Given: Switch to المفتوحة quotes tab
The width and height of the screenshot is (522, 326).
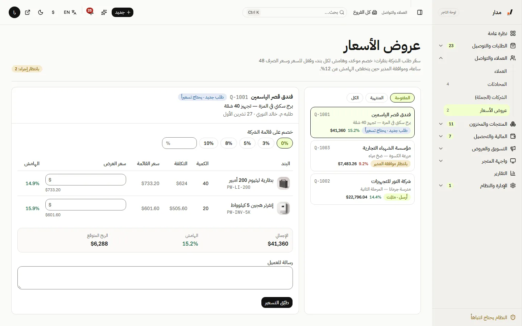Looking at the screenshot, I should click(402, 98).
